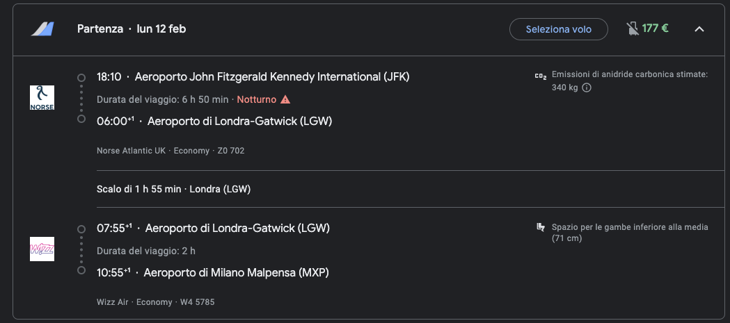Click the CO2 emissions icon

point(541,76)
